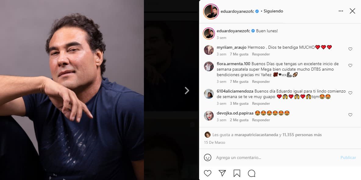Open the three-dot more options menu

[x=341, y=11]
